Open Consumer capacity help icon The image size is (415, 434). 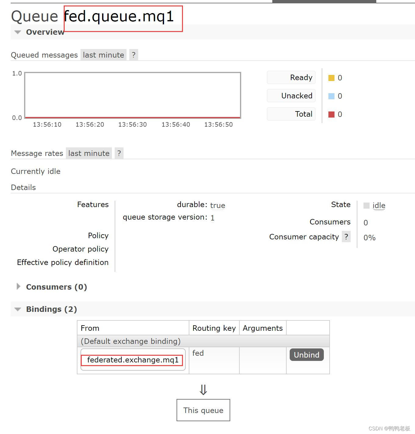pos(346,237)
